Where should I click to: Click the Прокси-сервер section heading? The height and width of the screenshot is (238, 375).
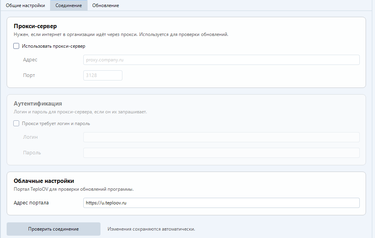(35, 26)
